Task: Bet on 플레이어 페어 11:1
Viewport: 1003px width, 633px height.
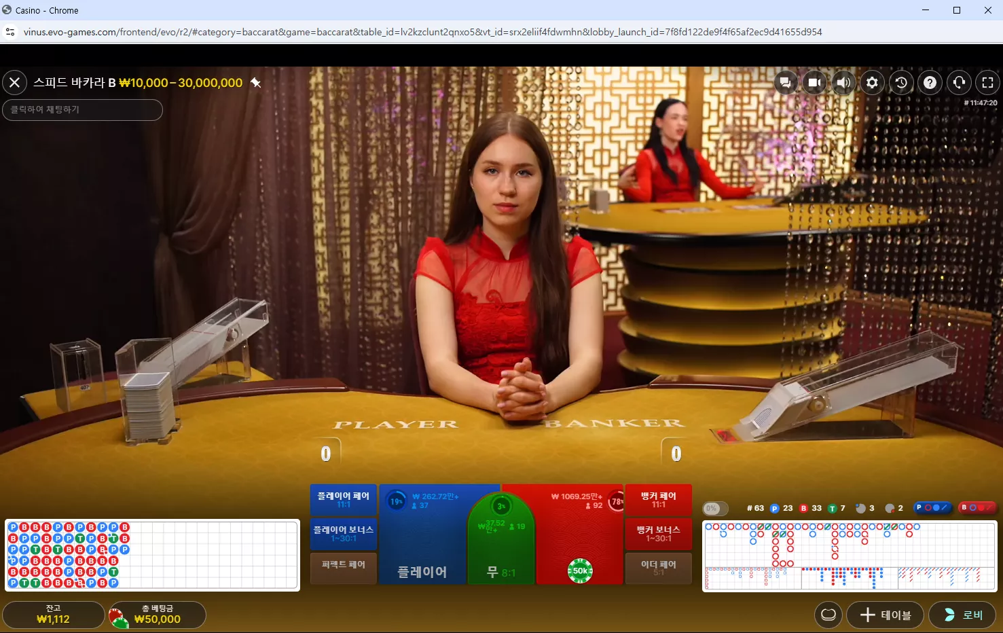Action: [344, 500]
